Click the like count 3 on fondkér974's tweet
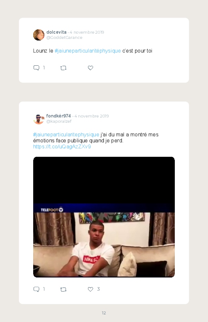 (x=98, y=289)
